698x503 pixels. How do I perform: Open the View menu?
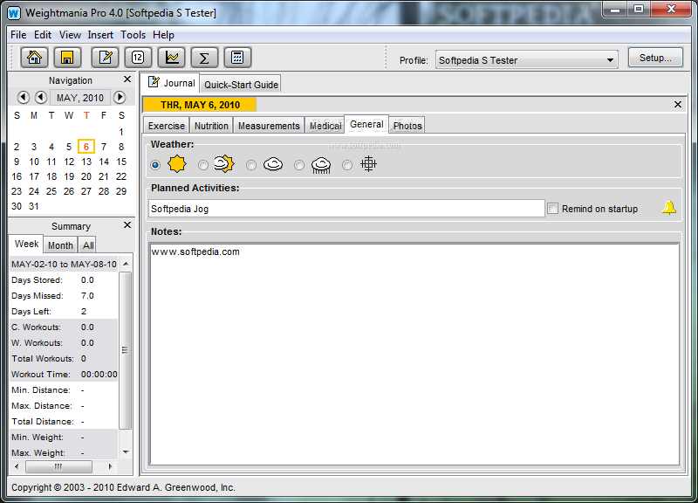point(70,35)
